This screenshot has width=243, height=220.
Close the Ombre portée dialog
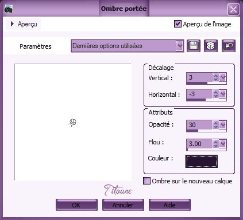[x=233, y=9]
